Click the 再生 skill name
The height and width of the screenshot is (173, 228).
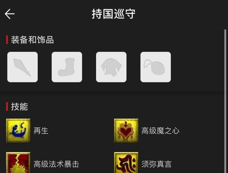pyautogui.click(x=41, y=131)
